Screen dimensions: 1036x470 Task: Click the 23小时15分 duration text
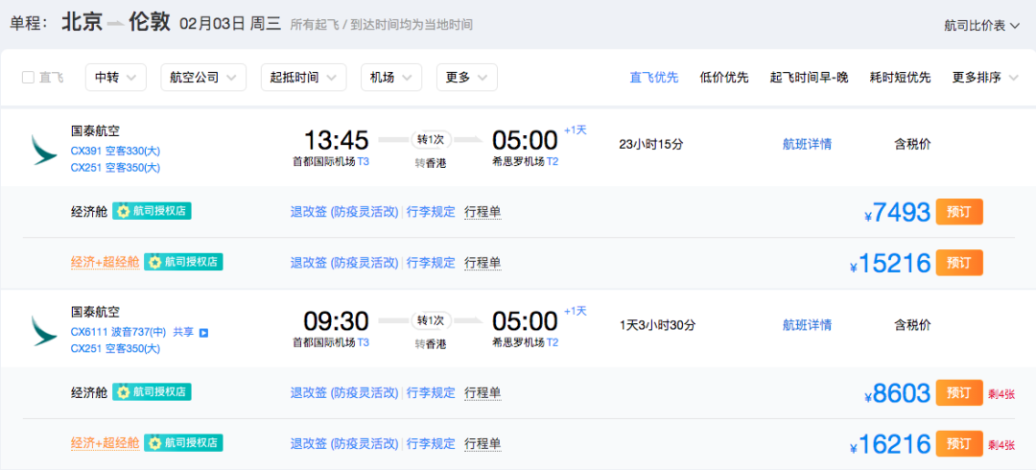[x=650, y=144]
